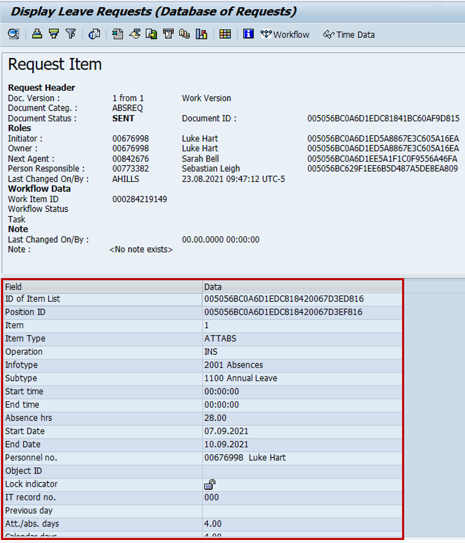The image size is (465, 543).
Task: Click the Mail recipient toolbar icon
Action: pyautogui.click(x=168, y=34)
